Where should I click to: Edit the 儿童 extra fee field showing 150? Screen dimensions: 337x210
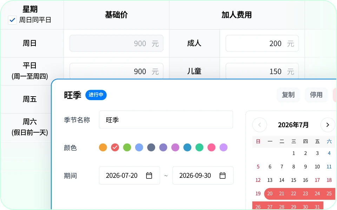point(262,71)
